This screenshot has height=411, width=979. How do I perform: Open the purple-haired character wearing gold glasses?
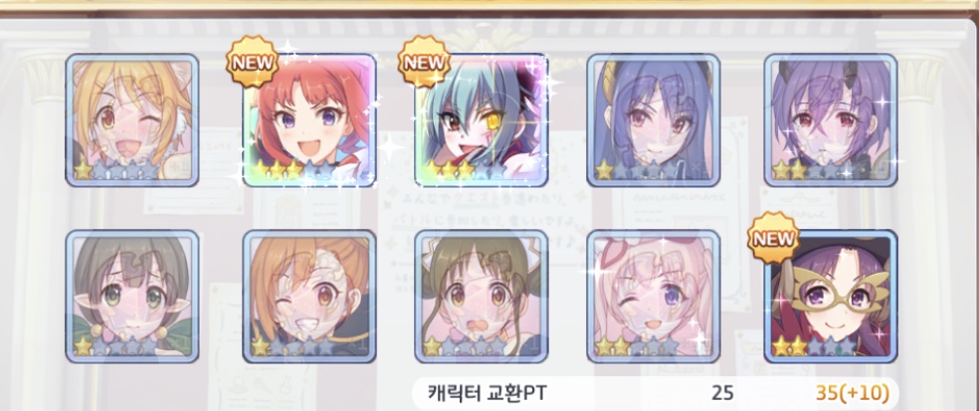(831, 297)
